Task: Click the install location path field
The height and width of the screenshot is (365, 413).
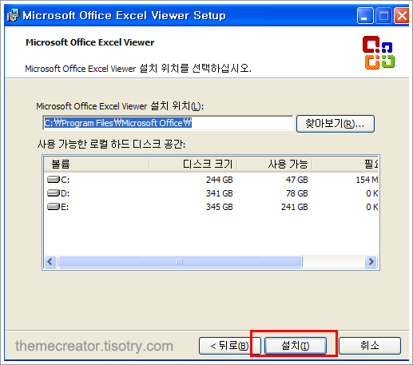Action: [x=168, y=123]
